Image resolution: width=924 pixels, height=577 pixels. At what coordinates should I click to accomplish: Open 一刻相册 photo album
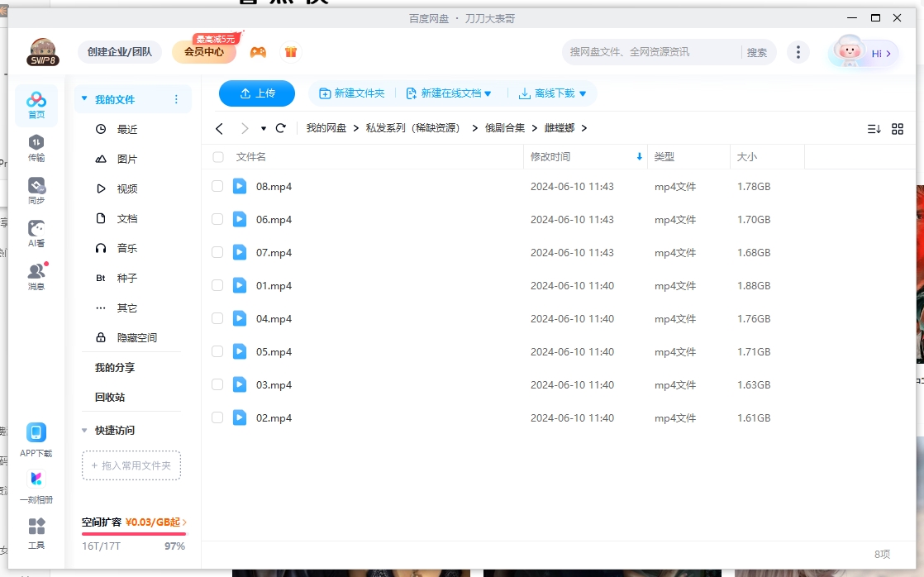click(36, 481)
